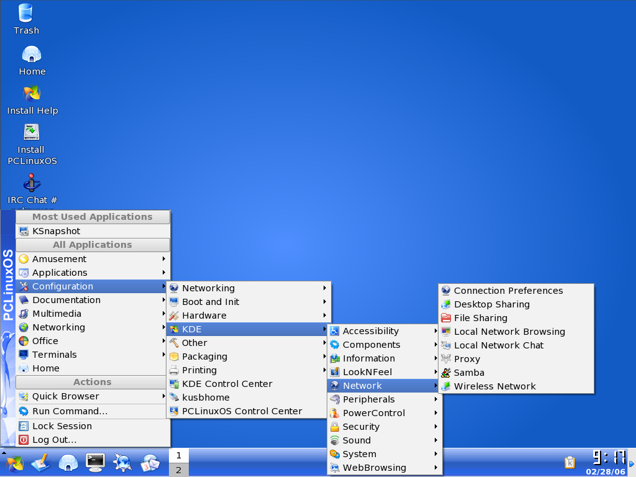Image resolution: width=636 pixels, height=477 pixels.
Task: Open PowerControl in the KDE submenu
Action: pos(384,413)
